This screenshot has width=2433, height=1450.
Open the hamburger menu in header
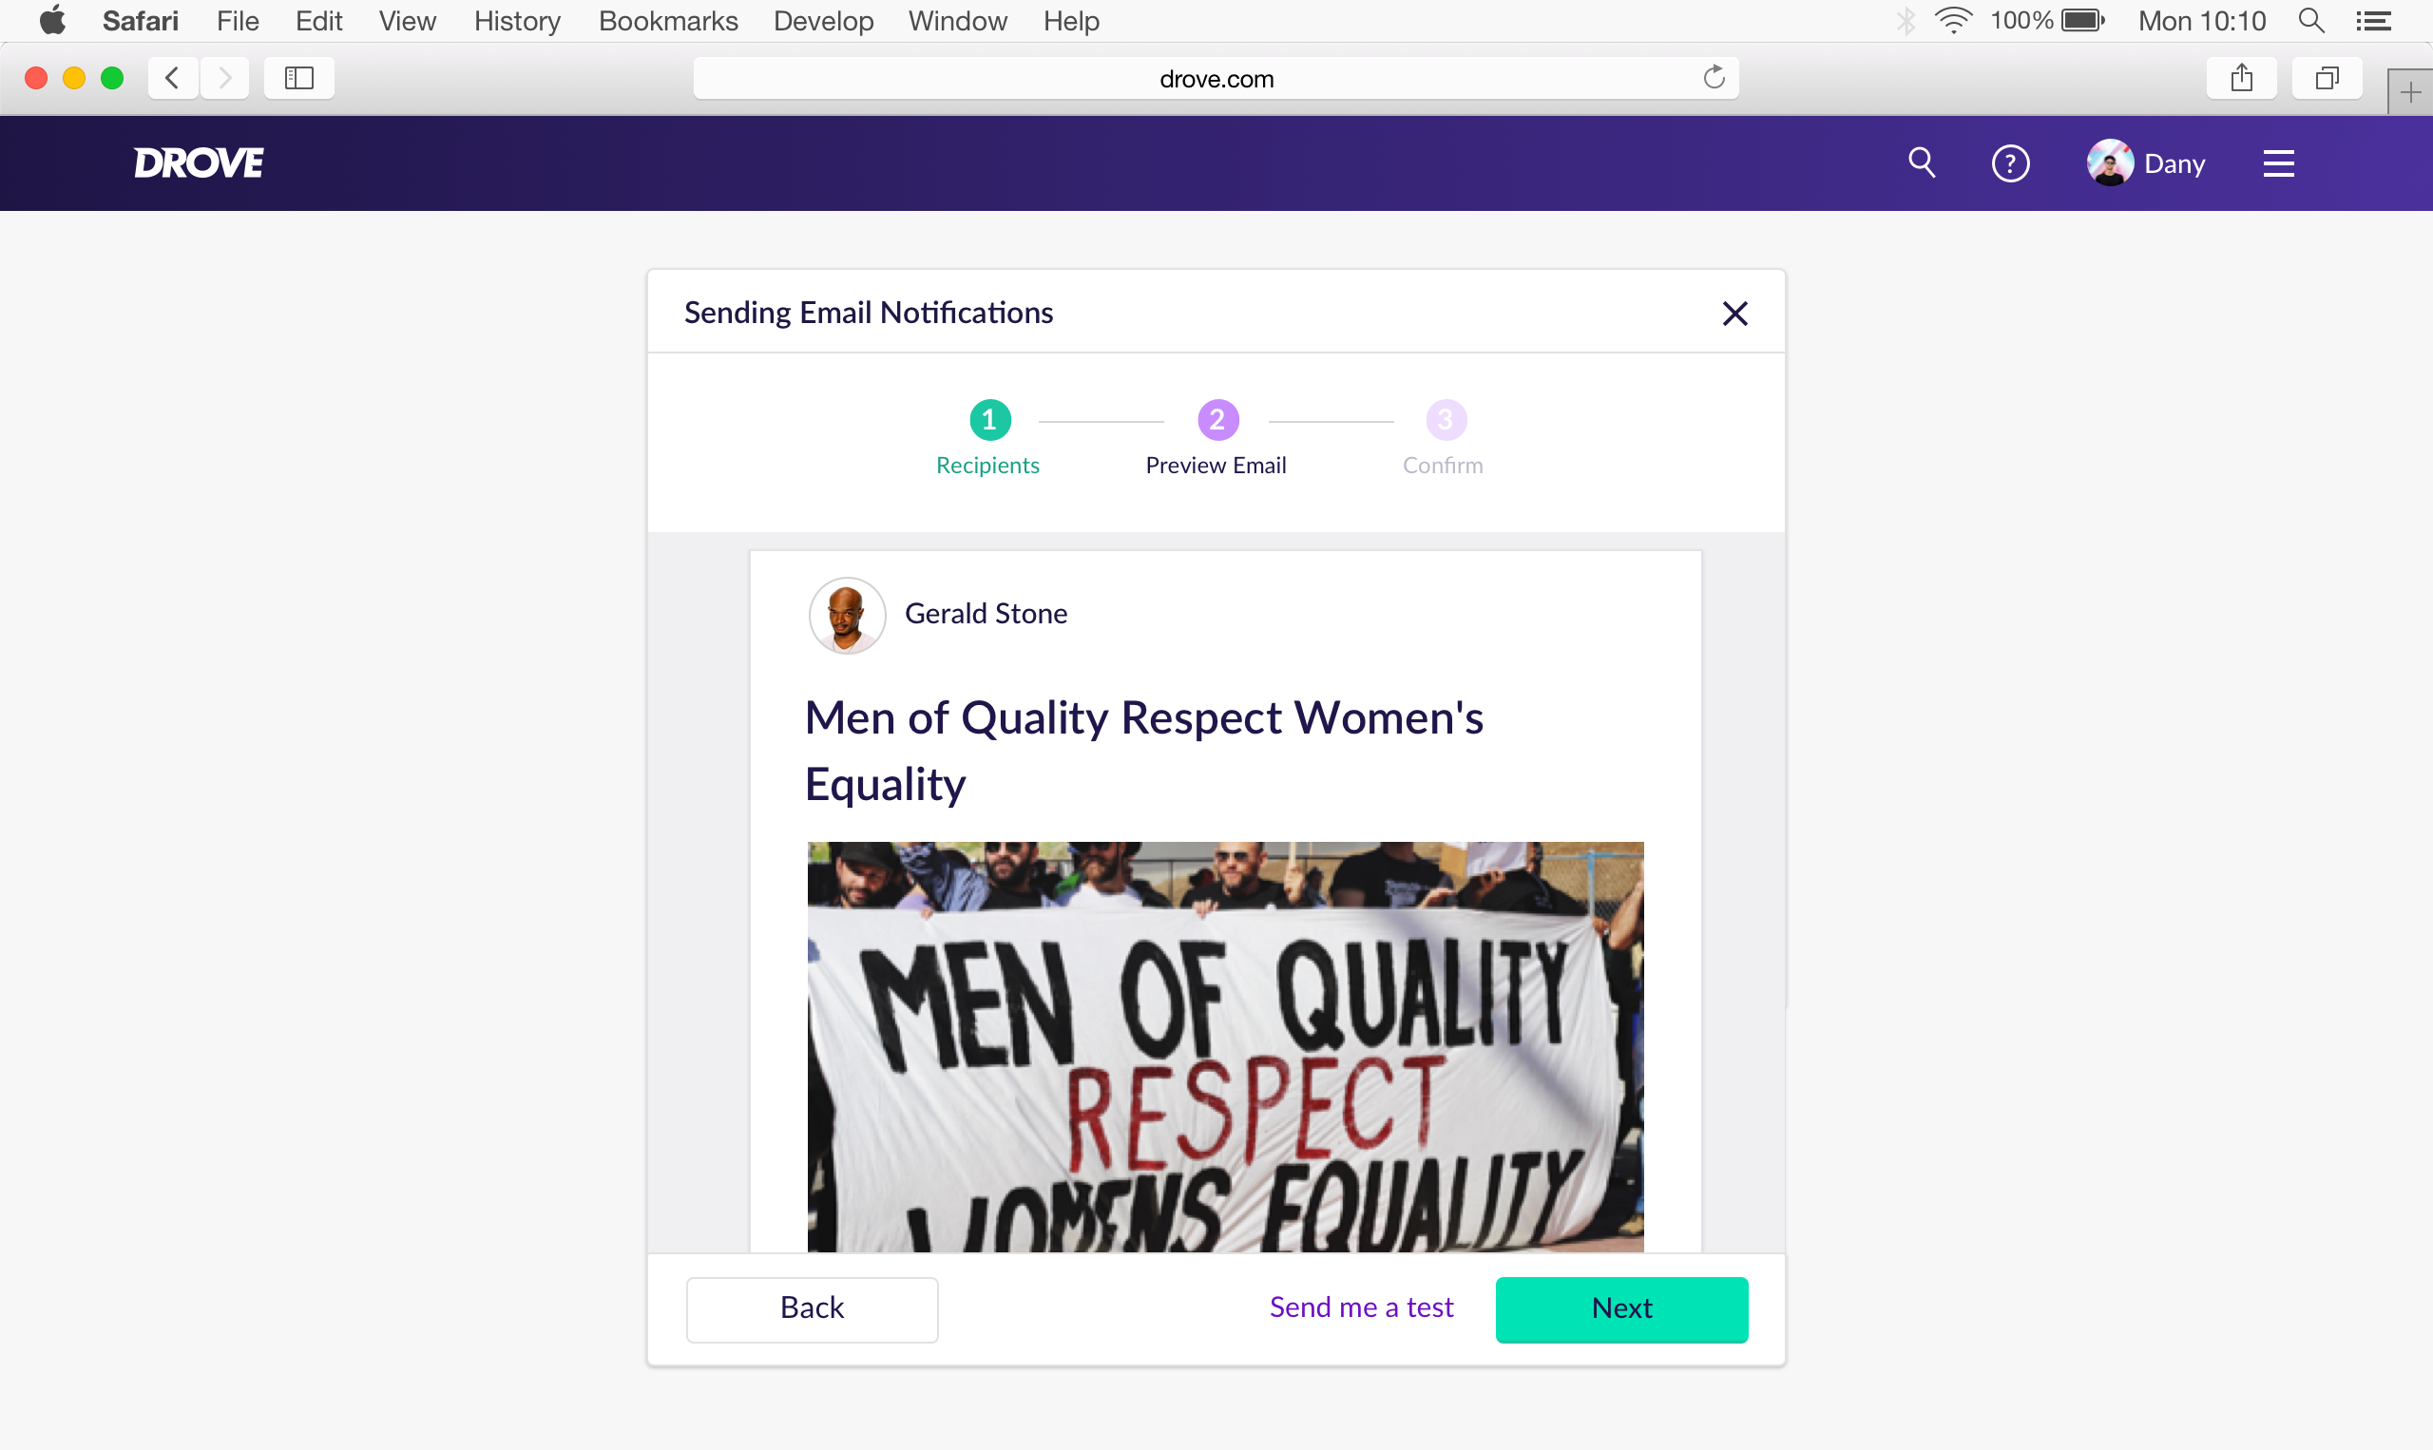click(x=2278, y=163)
